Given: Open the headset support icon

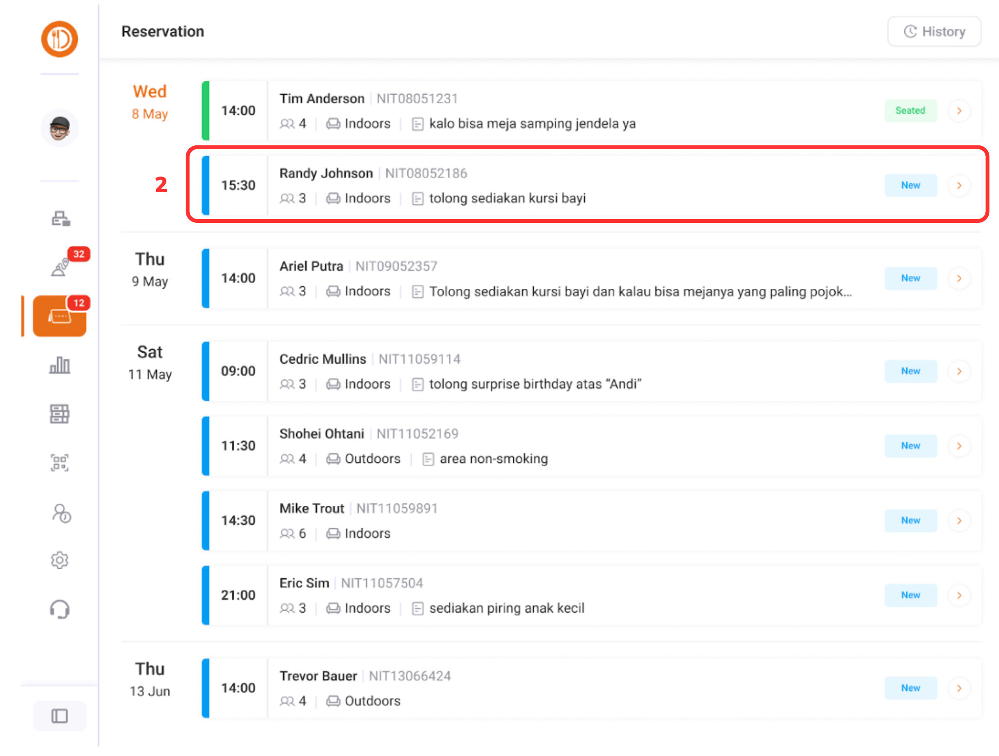Looking at the screenshot, I should pyautogui.click(x=60, y=609).
